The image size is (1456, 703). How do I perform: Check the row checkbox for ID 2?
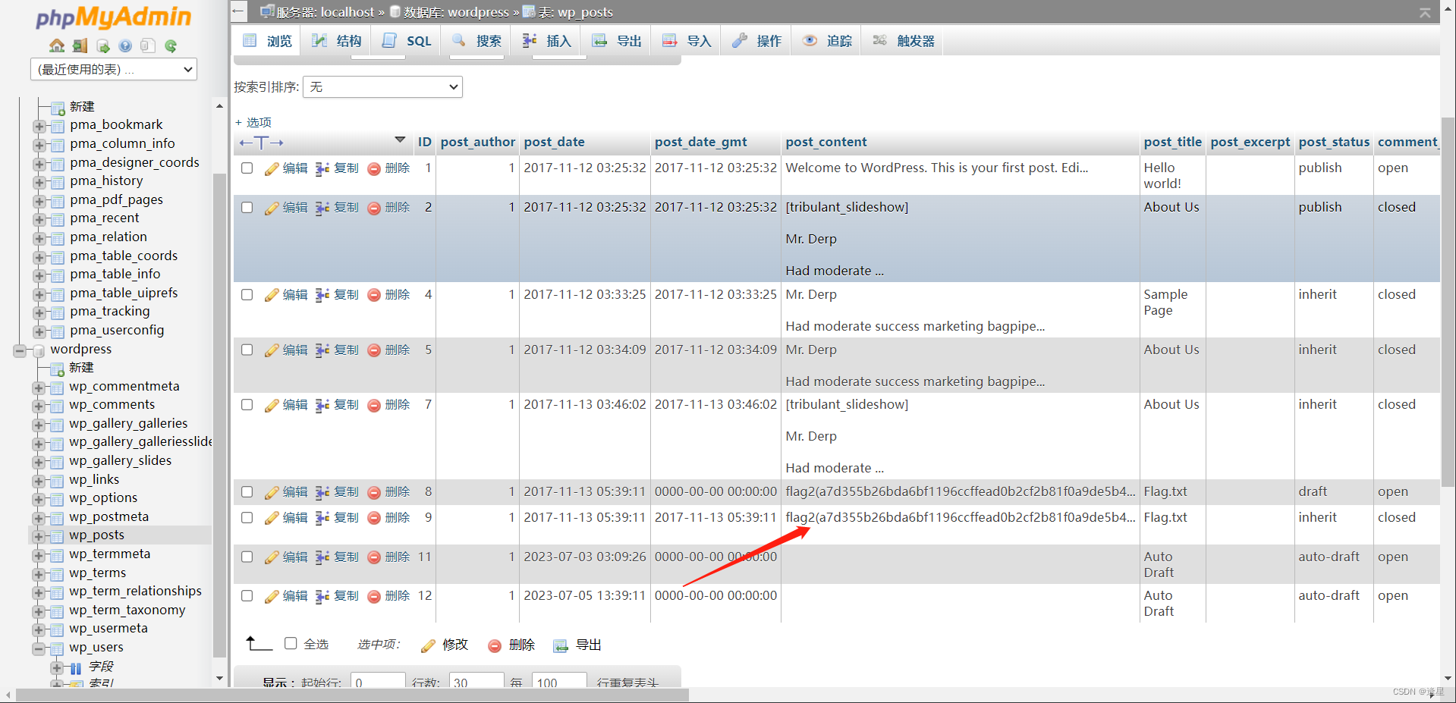247,207
